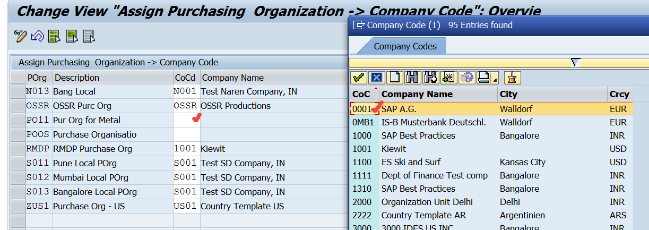This screenshot has height=230, width=649.
Task: Click the POrg column header
Action: (39, 78)
